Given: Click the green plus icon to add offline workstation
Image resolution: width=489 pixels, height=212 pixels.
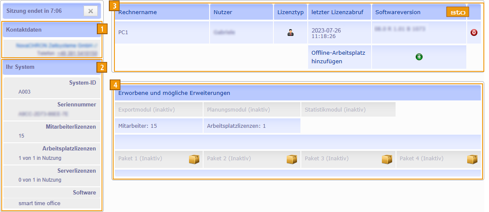Looking at the screenshot, I should pyautogui.click(x=419, y=57).
